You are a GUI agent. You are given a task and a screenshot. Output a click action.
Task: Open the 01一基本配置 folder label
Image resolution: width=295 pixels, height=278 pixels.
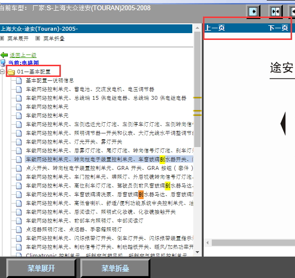34,72
